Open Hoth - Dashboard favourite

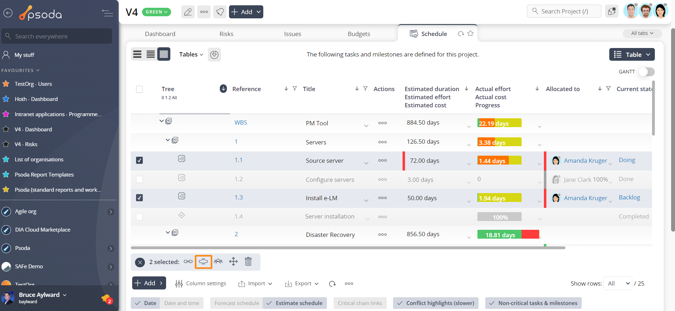[36, 99]
